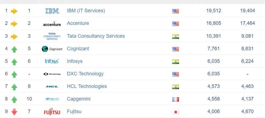265x118 pixels.
Task: Click the Cognizant logo icon
Action: (x=52, y=49)
